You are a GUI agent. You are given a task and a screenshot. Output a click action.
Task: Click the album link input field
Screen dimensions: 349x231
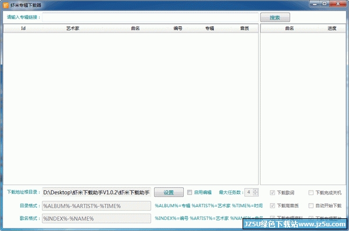tap(150, 17)
